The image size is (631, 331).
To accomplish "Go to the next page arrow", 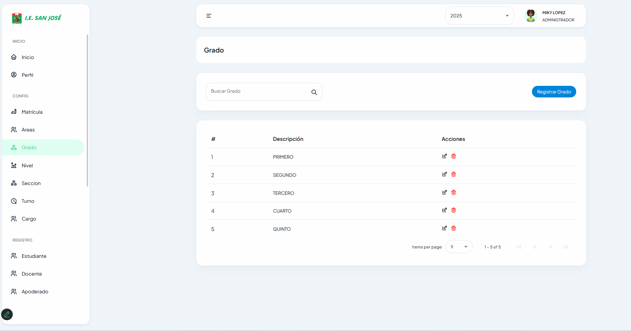I will (550, 247).
